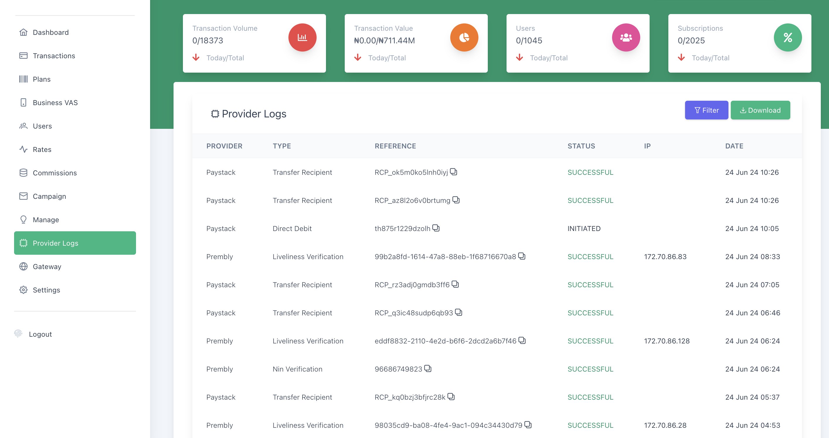Click the green percent Subscriptions icon
829x438 pixels.
787,37
